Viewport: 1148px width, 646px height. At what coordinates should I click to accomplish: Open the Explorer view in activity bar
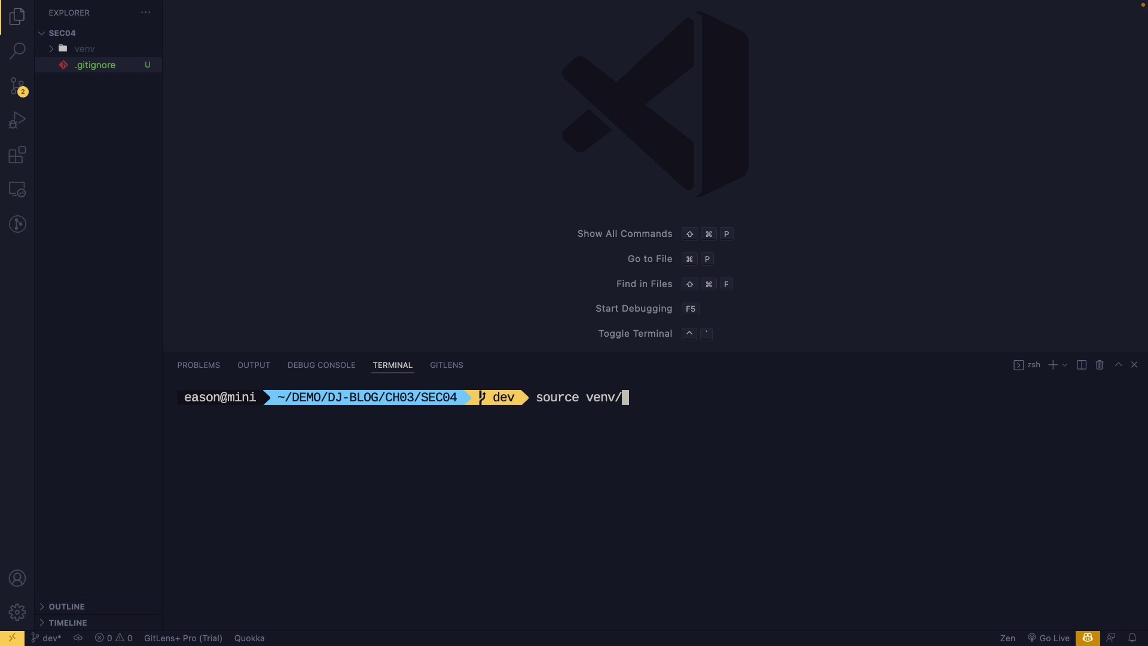coord(17,17)
